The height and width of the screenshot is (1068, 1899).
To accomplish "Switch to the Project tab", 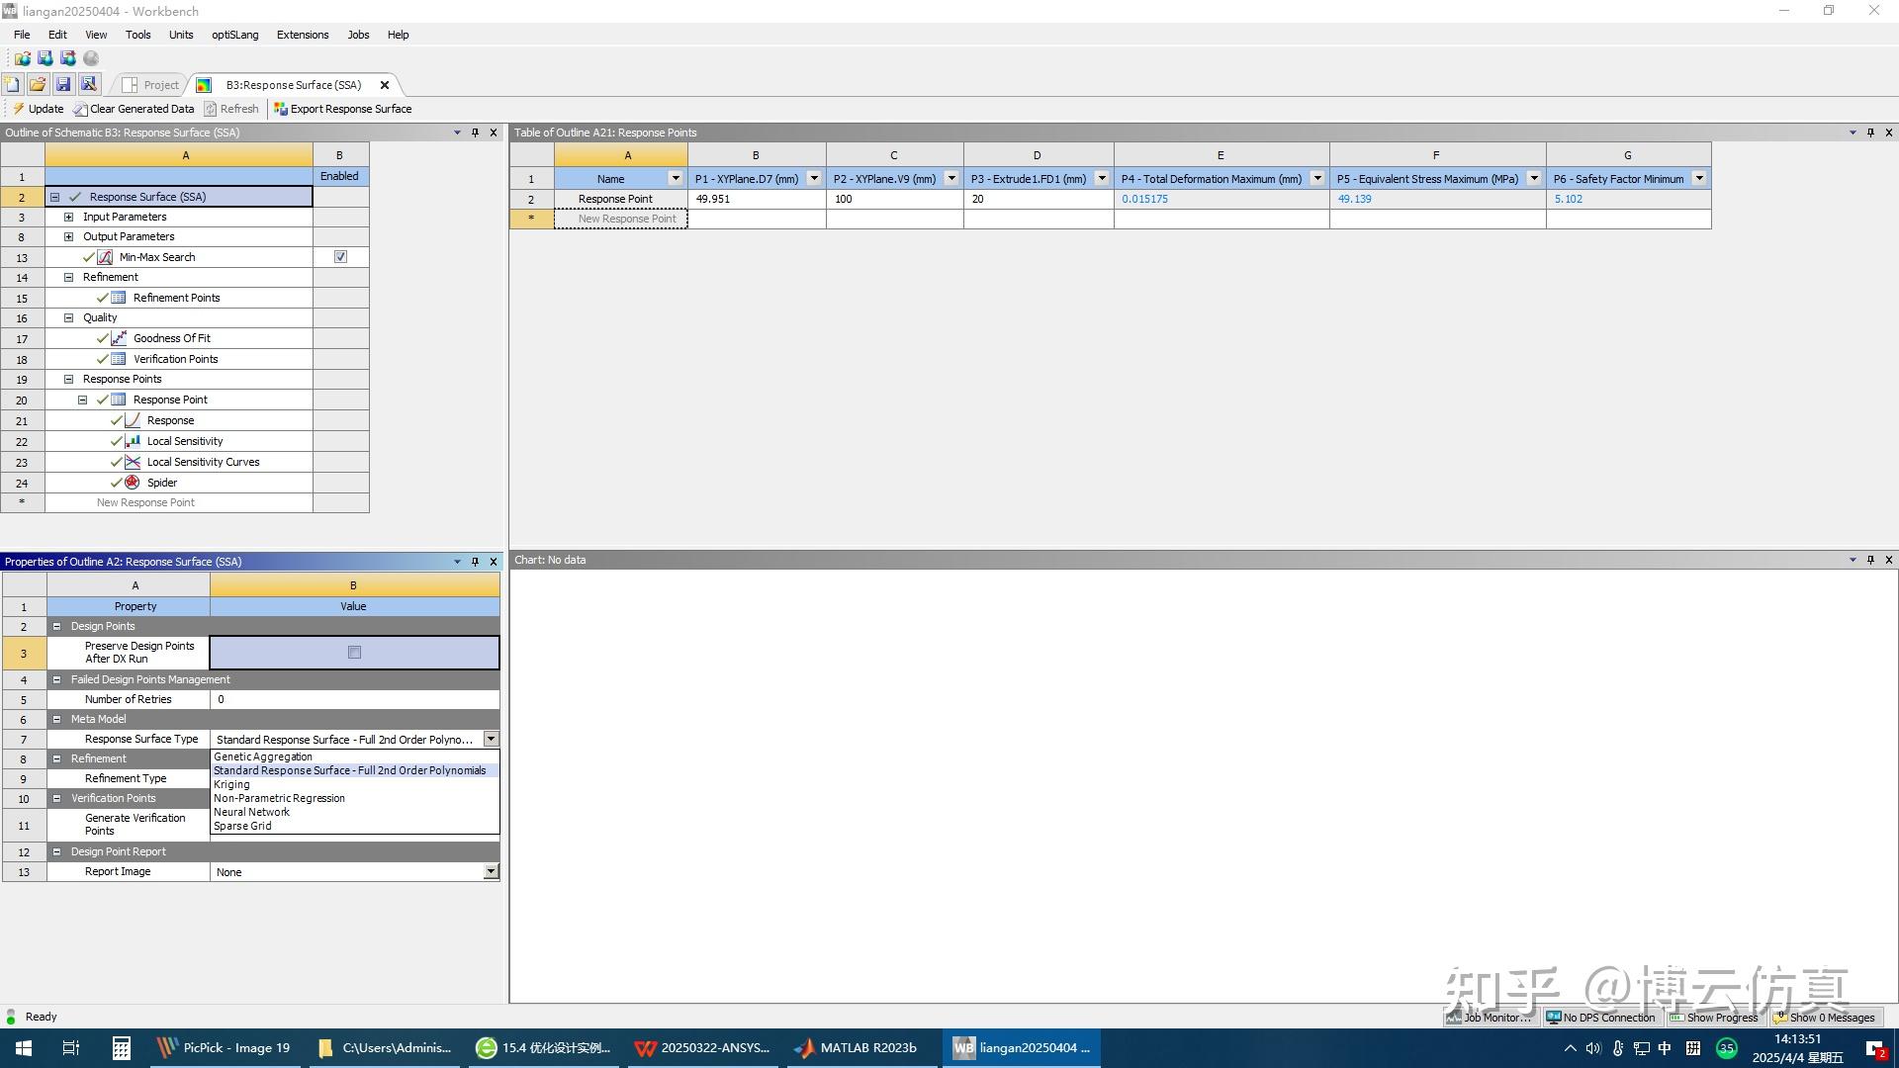I will (x=151, y=85).
